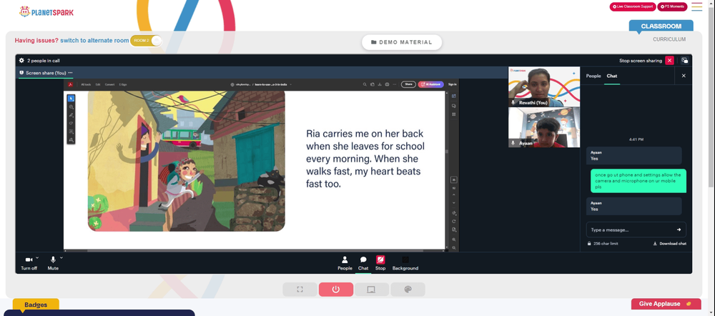Screen dimensions: 715x316
Task: Select the Acrobat zoom tool in quick toolbar
Action: pyautogui.click(x=71, y=107)
